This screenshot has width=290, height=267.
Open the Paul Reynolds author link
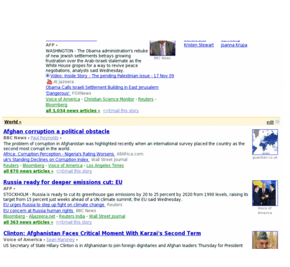pos(44,138)
